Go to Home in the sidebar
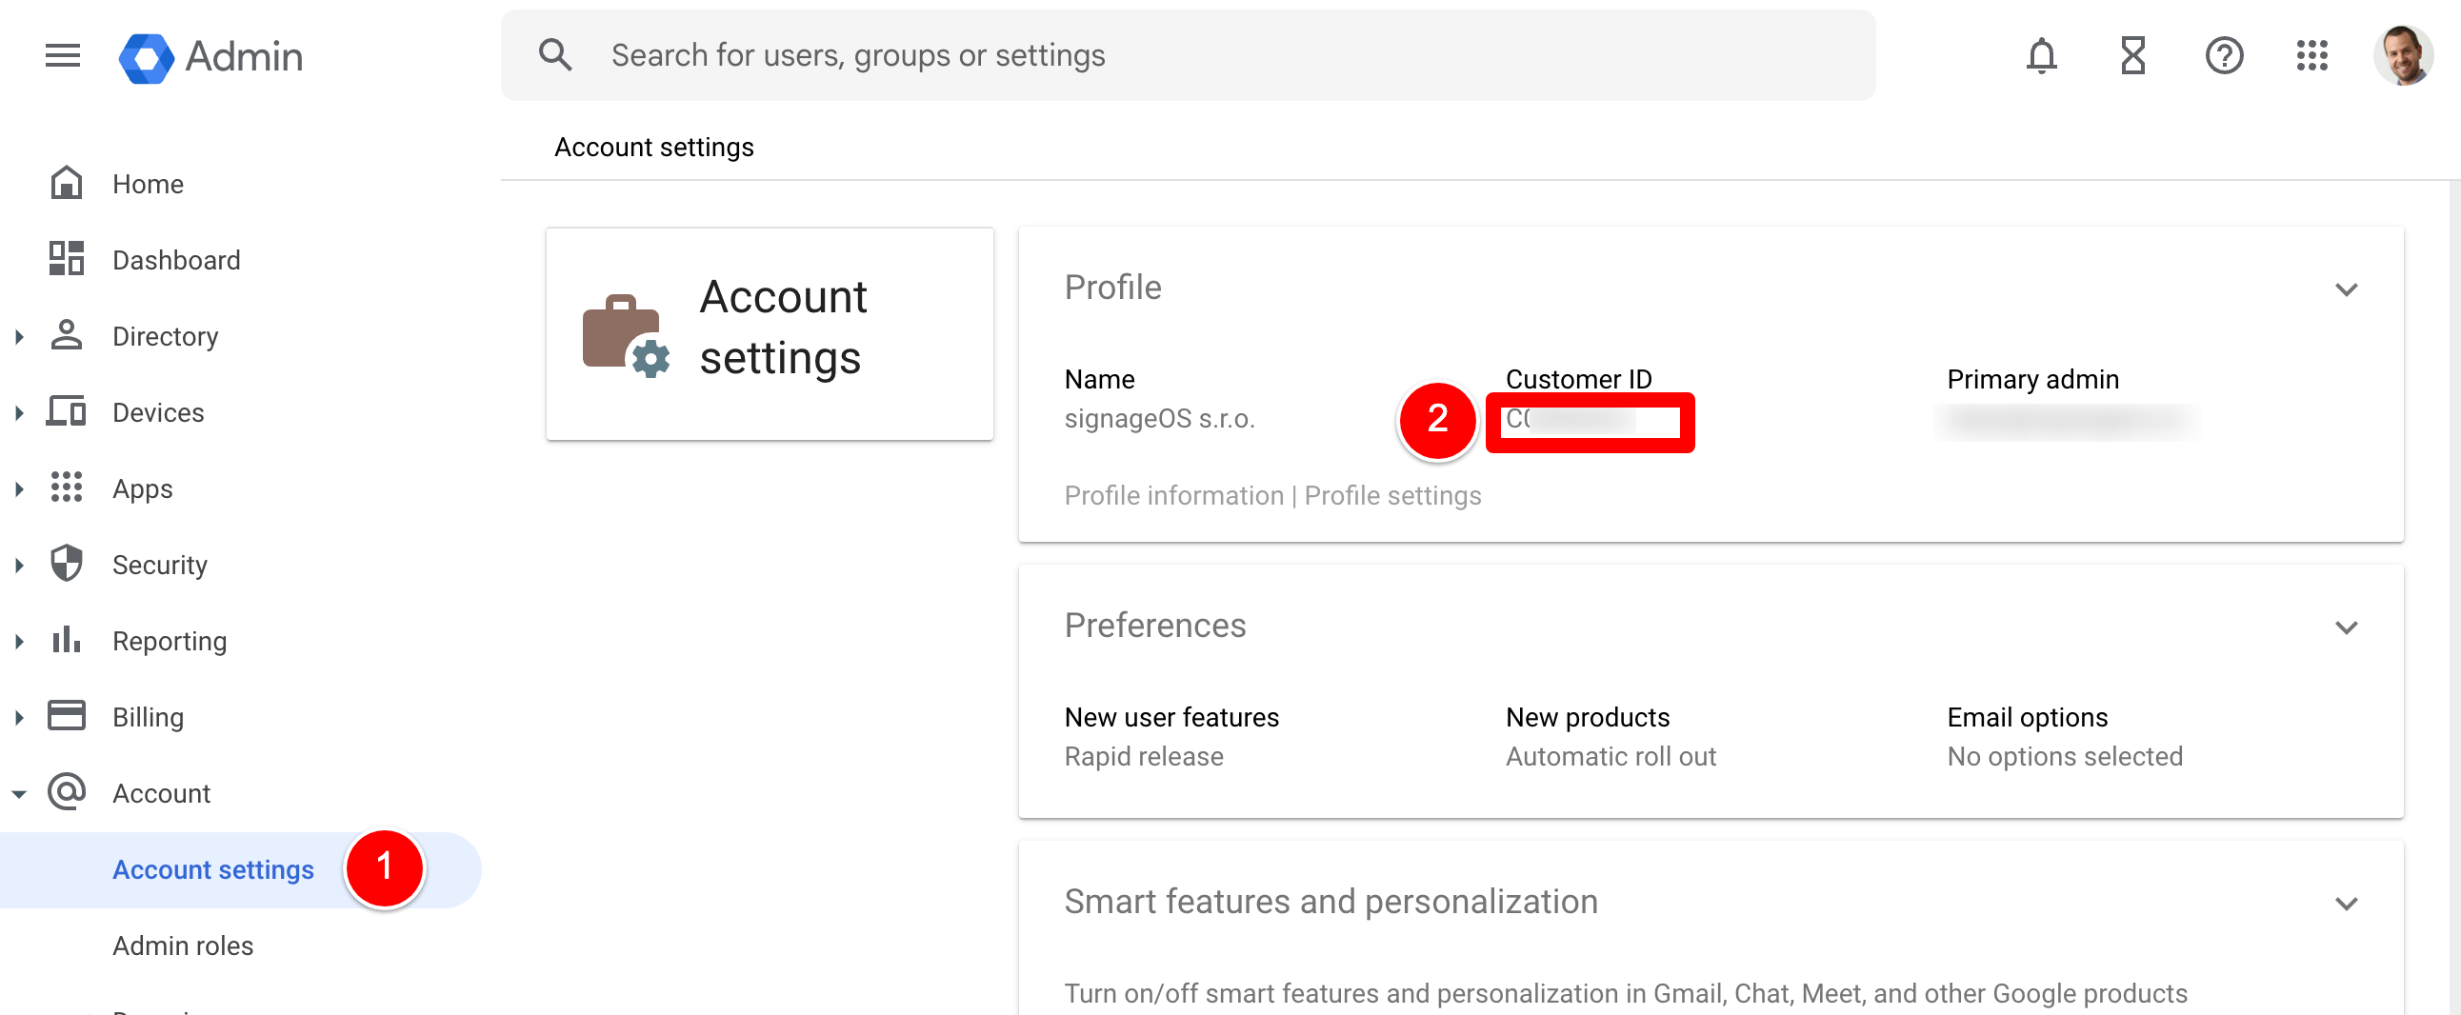Viewport: 2461px width, 1015px height. click(147, 184)
